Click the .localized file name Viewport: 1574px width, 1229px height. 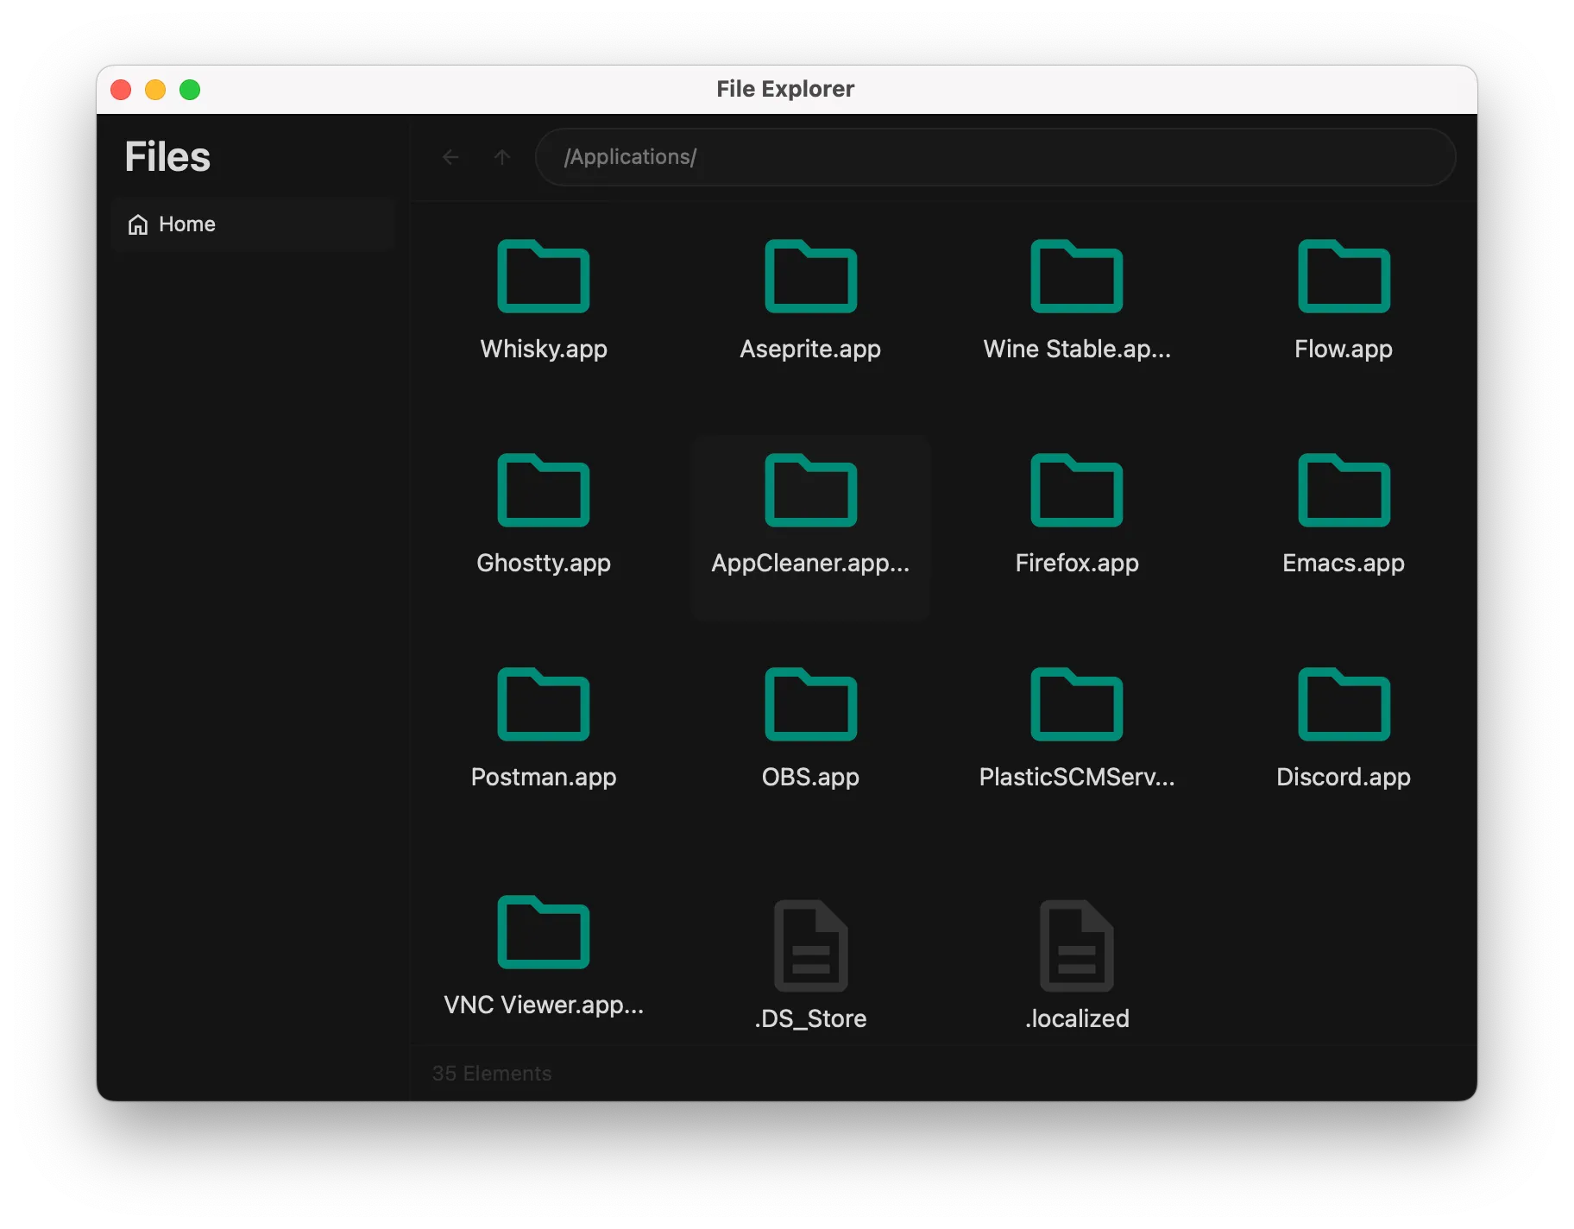click(x=1077, y=1018)
